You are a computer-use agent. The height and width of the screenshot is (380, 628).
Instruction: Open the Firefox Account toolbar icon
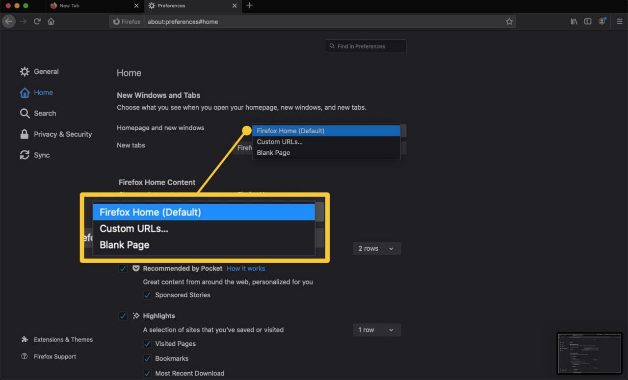click(602, 22)
